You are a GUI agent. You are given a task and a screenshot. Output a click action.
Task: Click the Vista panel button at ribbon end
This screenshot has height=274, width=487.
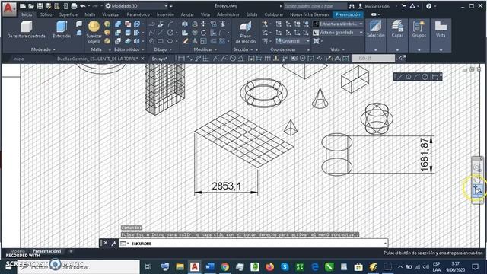coord(441,35)
